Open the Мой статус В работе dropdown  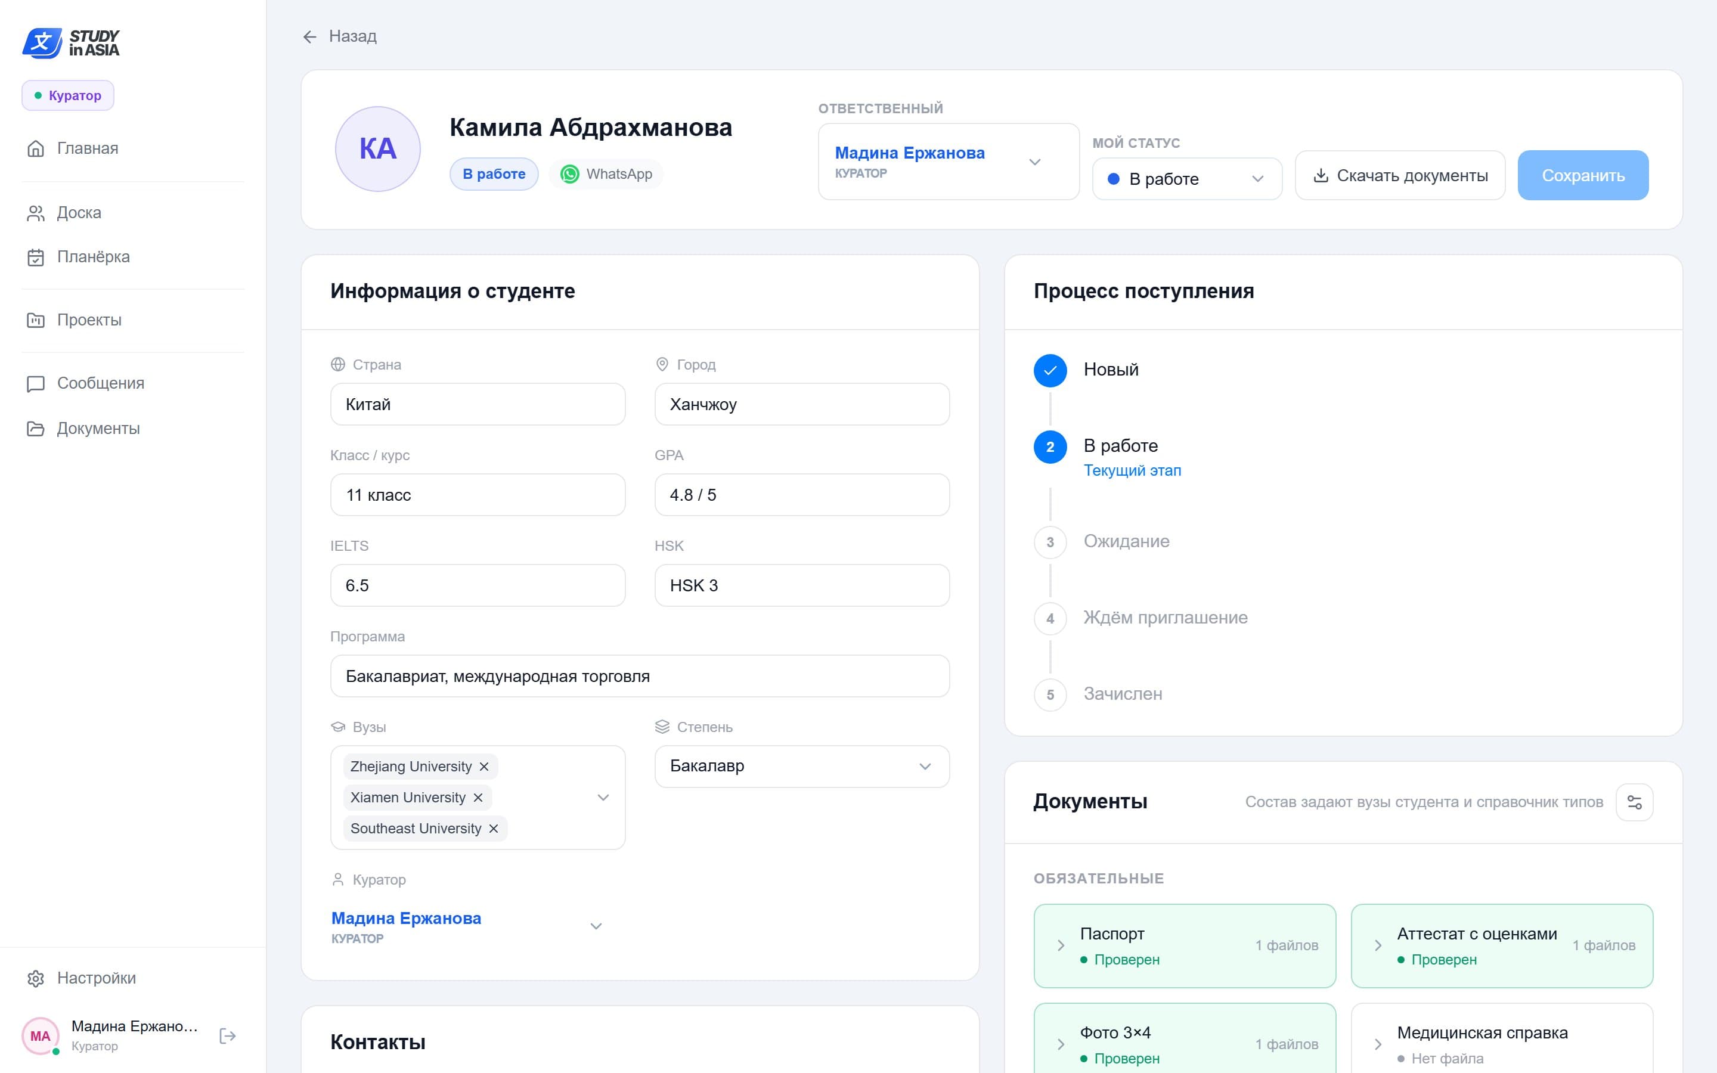point(1187,179)
